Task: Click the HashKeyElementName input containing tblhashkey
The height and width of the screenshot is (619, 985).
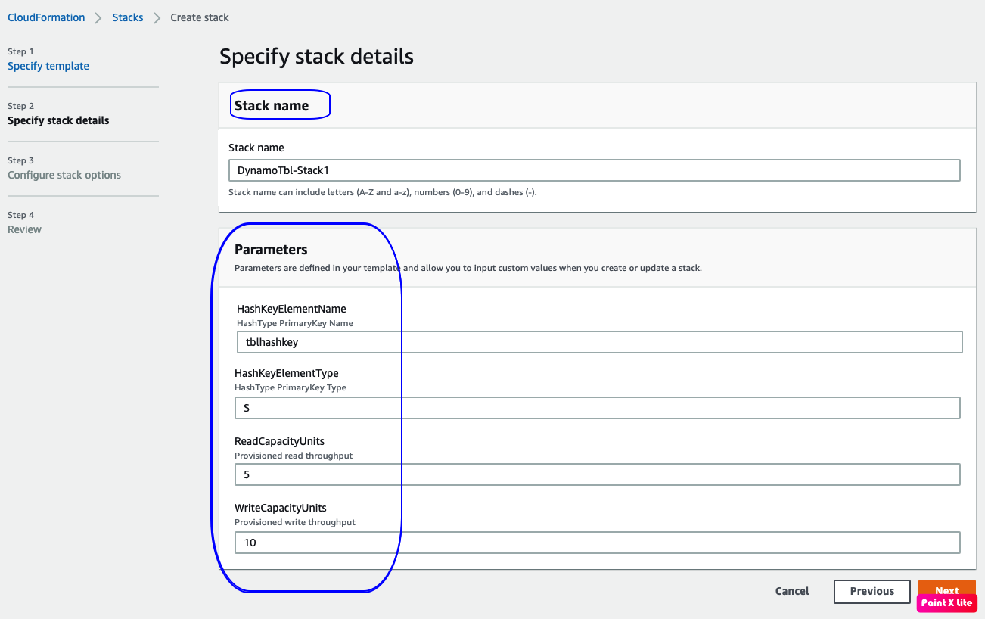Action: coord(599,342)
